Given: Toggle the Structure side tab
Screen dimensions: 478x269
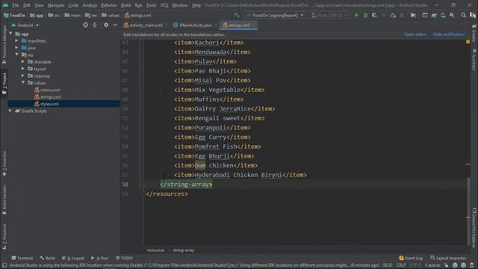Looking at the screenshot, I should (x=4, y=237).
